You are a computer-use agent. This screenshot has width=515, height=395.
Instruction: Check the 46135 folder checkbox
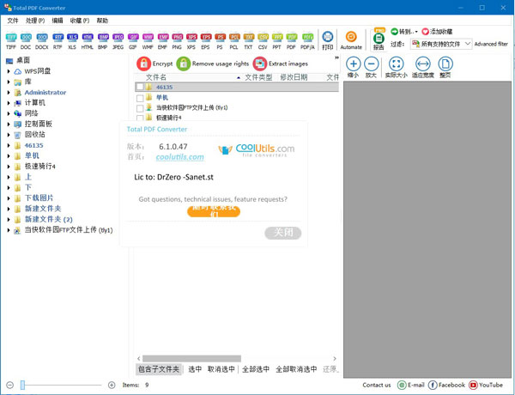(x=140, y=87)
